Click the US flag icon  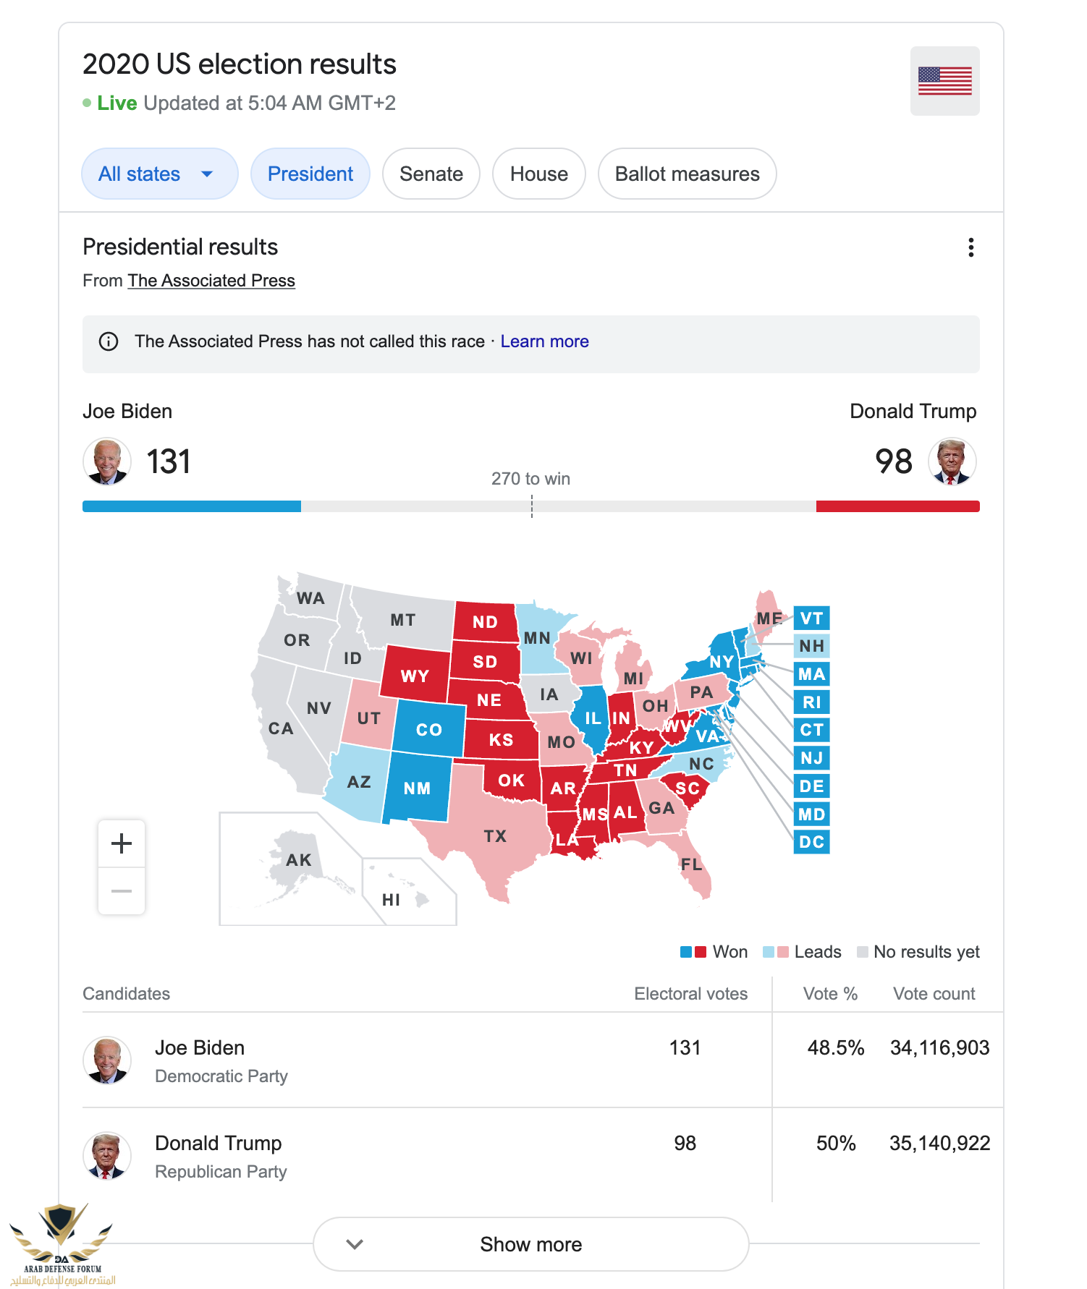[x=944, y=81]
